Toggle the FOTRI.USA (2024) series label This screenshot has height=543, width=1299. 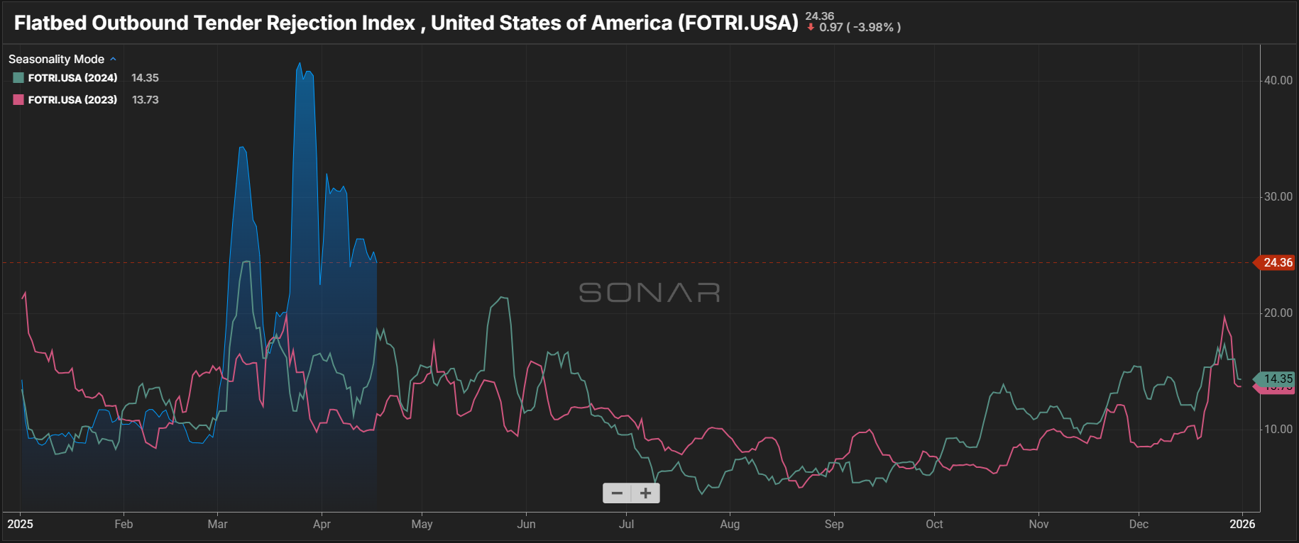tap(72, 78)
